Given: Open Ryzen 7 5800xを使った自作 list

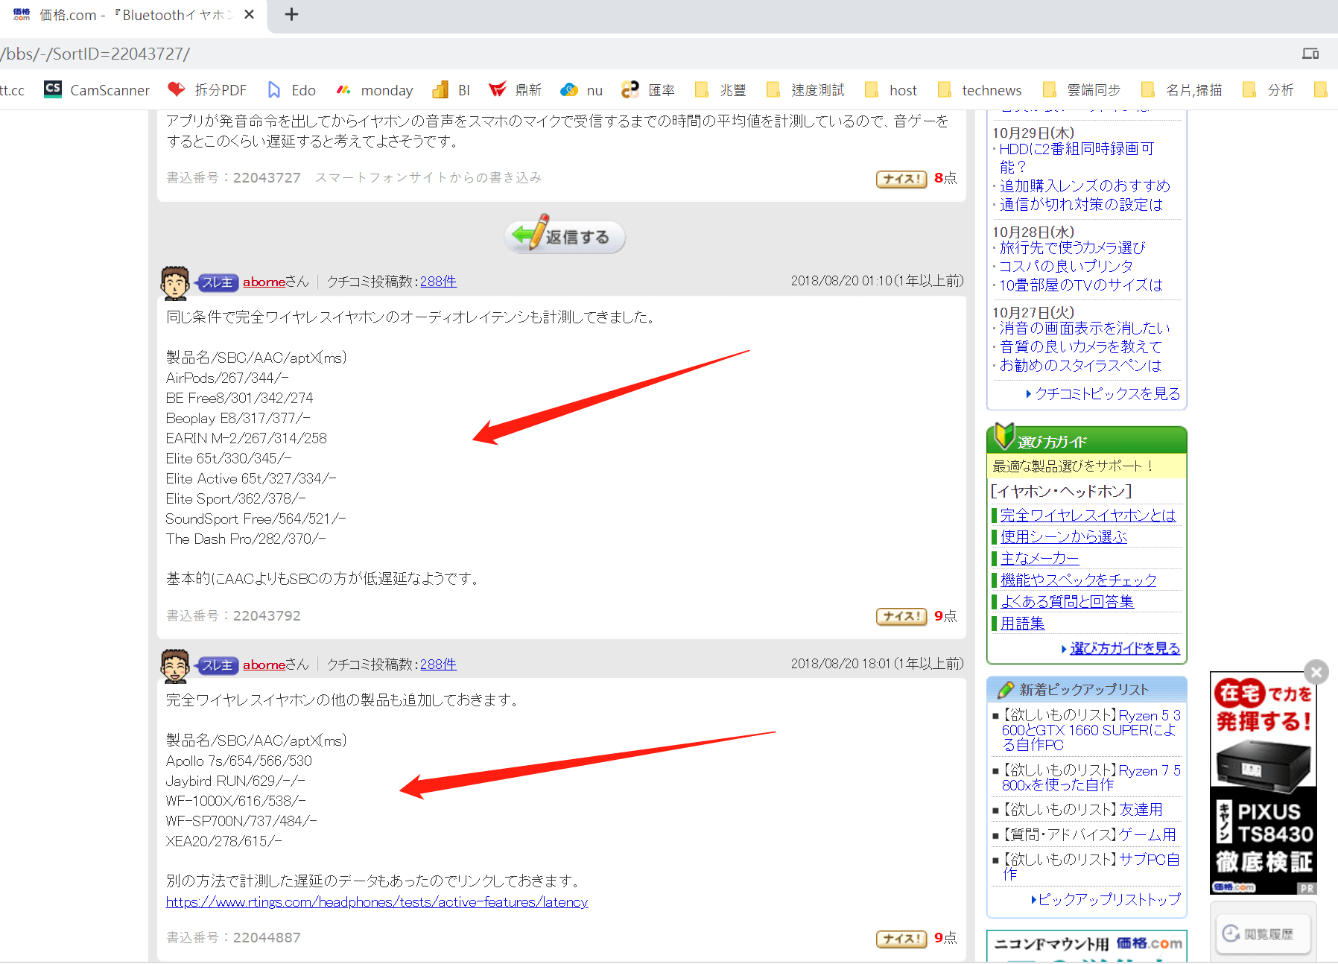Looking at the screenshot, I should click(1091, 777).
